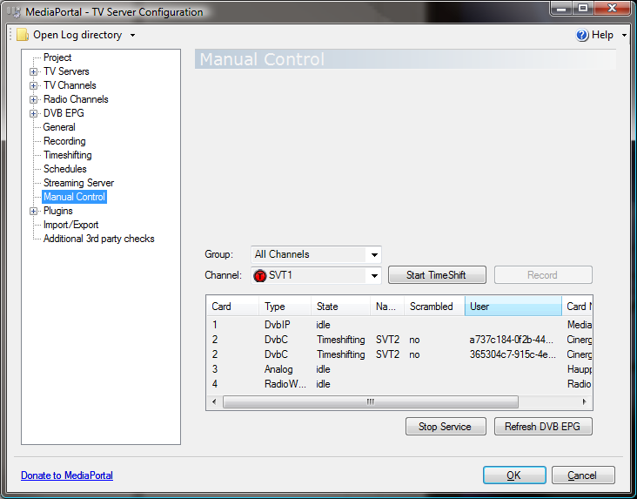The width and height of the screenshot is (637, 499).
Task: Open the Group dropdown showing All Channels
Action: pyautogui.click(x=374, y=254)
